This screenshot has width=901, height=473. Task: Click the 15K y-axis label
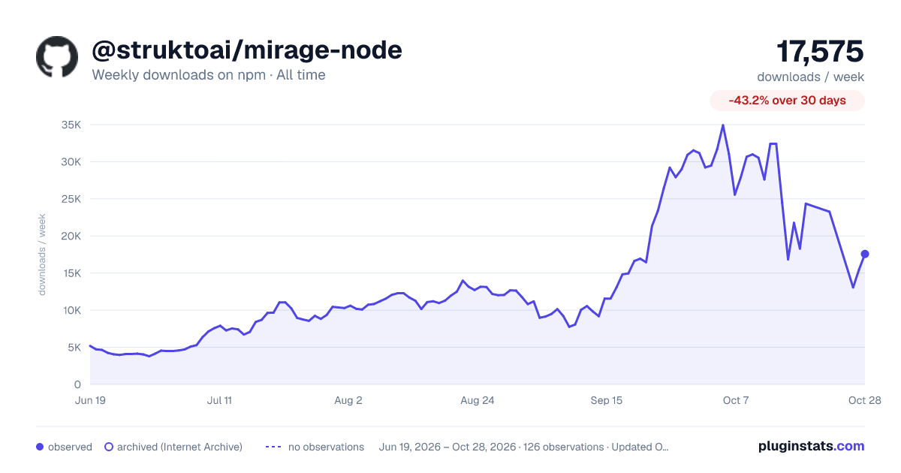point(71,273)
